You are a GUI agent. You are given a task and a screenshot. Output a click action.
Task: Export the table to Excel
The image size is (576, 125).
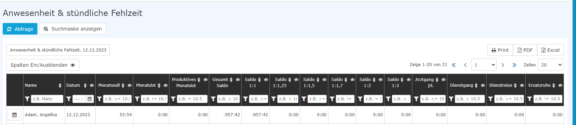click(x=550, y=50)
